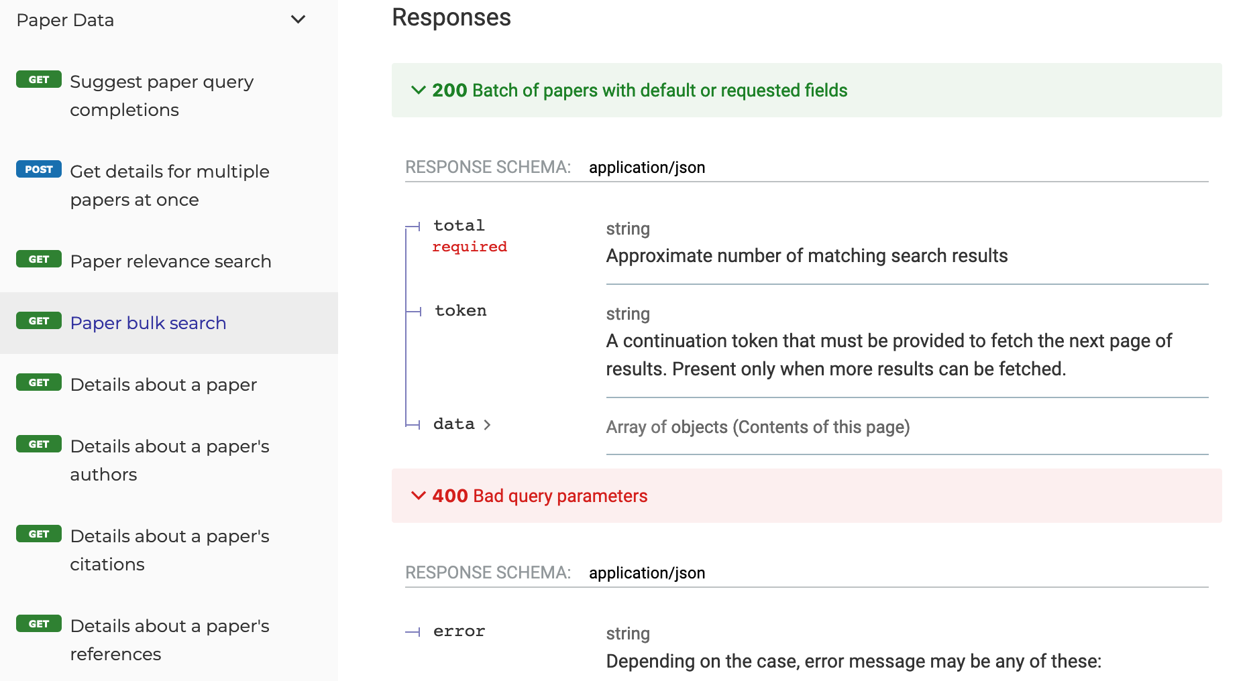Screen dimensions: 1249x681
Task: Open Suggest paper query completions endpoint
Action: [x=161, y=95]
